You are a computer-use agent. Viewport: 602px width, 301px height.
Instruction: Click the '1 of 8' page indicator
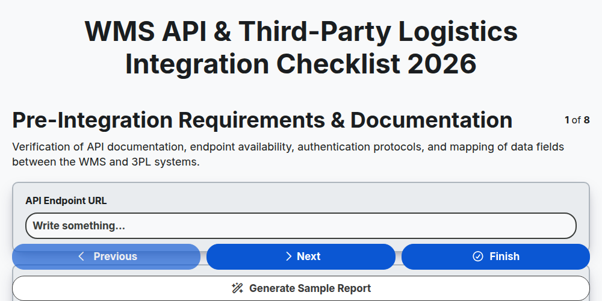pyautogui.click(x=577, y=120)
